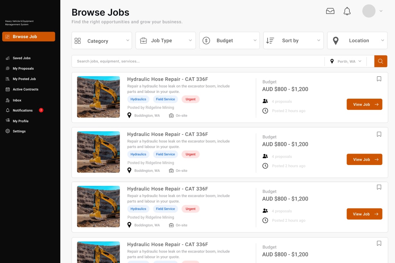The height and width of the screenshot is (263, 395).
Task: Open the inbox tray icon in header
Action: tap(330, 11)
